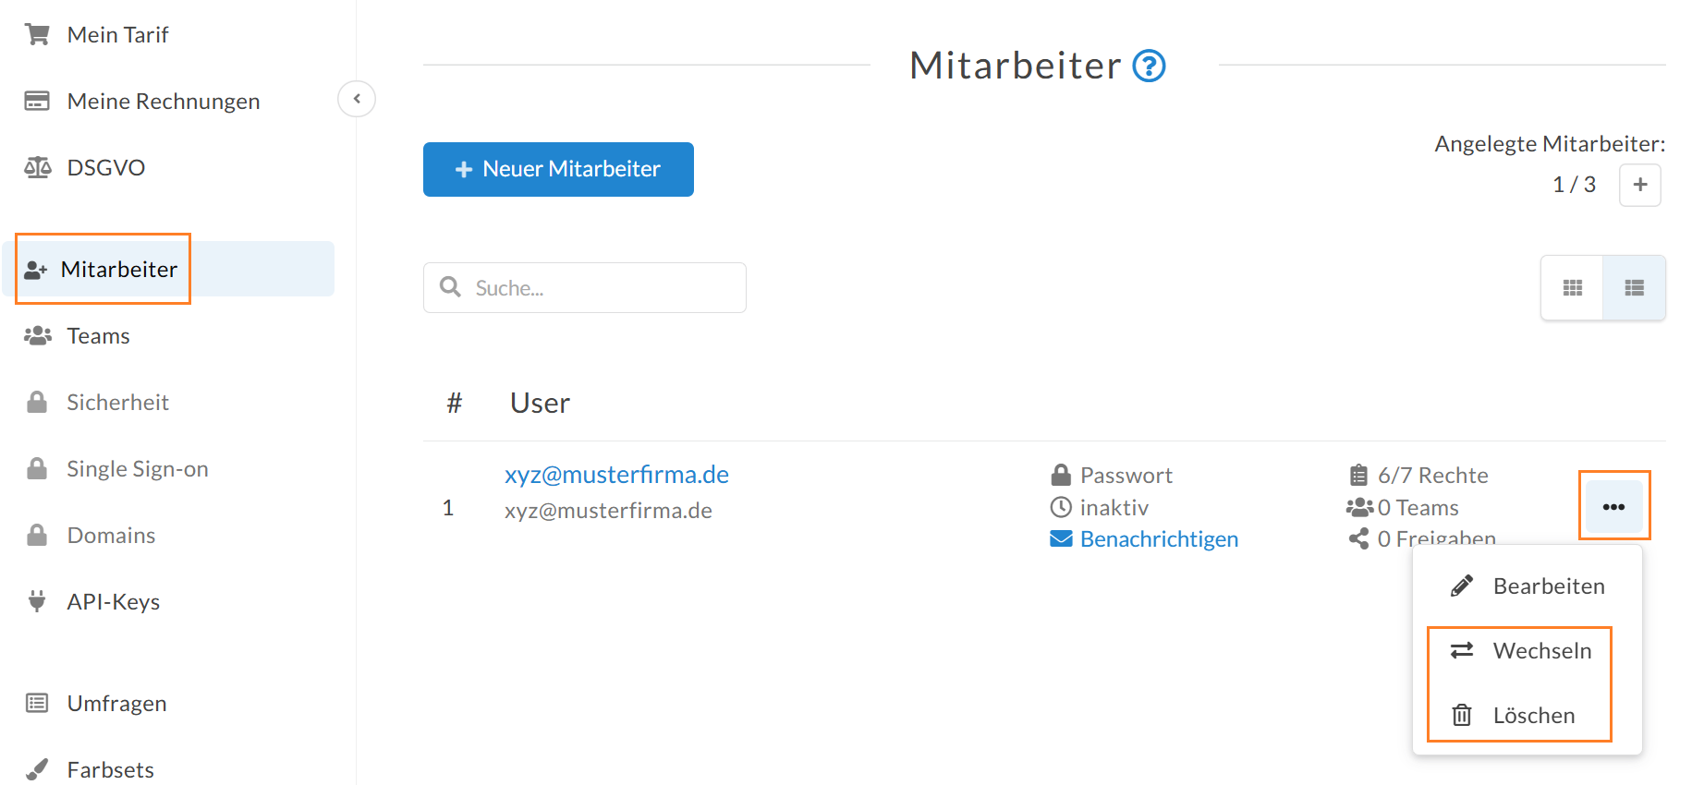Click the lock icon beside Single Sign-on
Screen dimensions: 1692x785
37,468
